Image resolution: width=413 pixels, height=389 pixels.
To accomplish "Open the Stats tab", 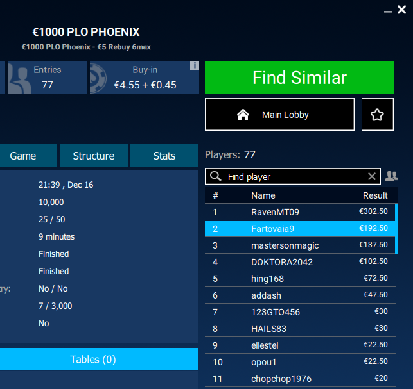I will (x=164, y=156).
